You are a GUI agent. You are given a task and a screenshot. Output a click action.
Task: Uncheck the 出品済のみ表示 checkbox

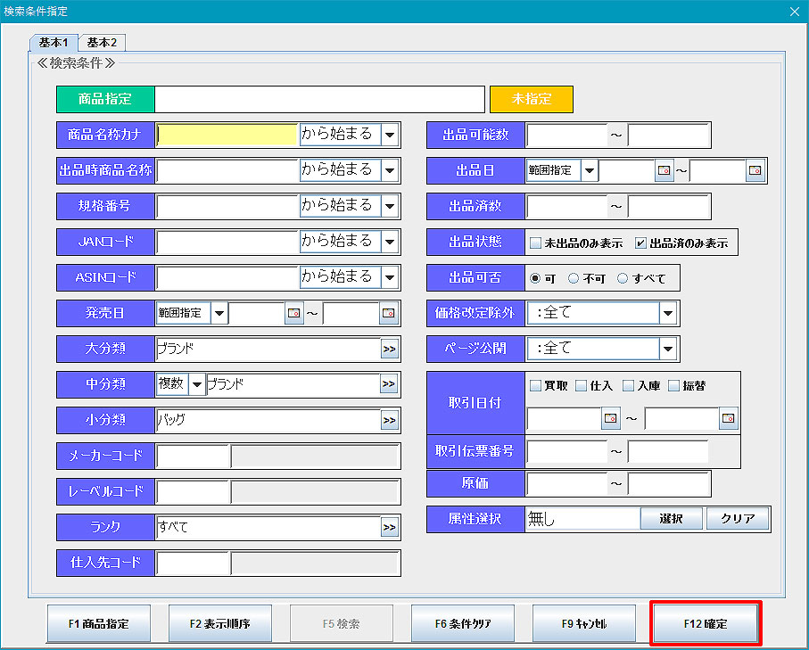[x=640, y=243]
